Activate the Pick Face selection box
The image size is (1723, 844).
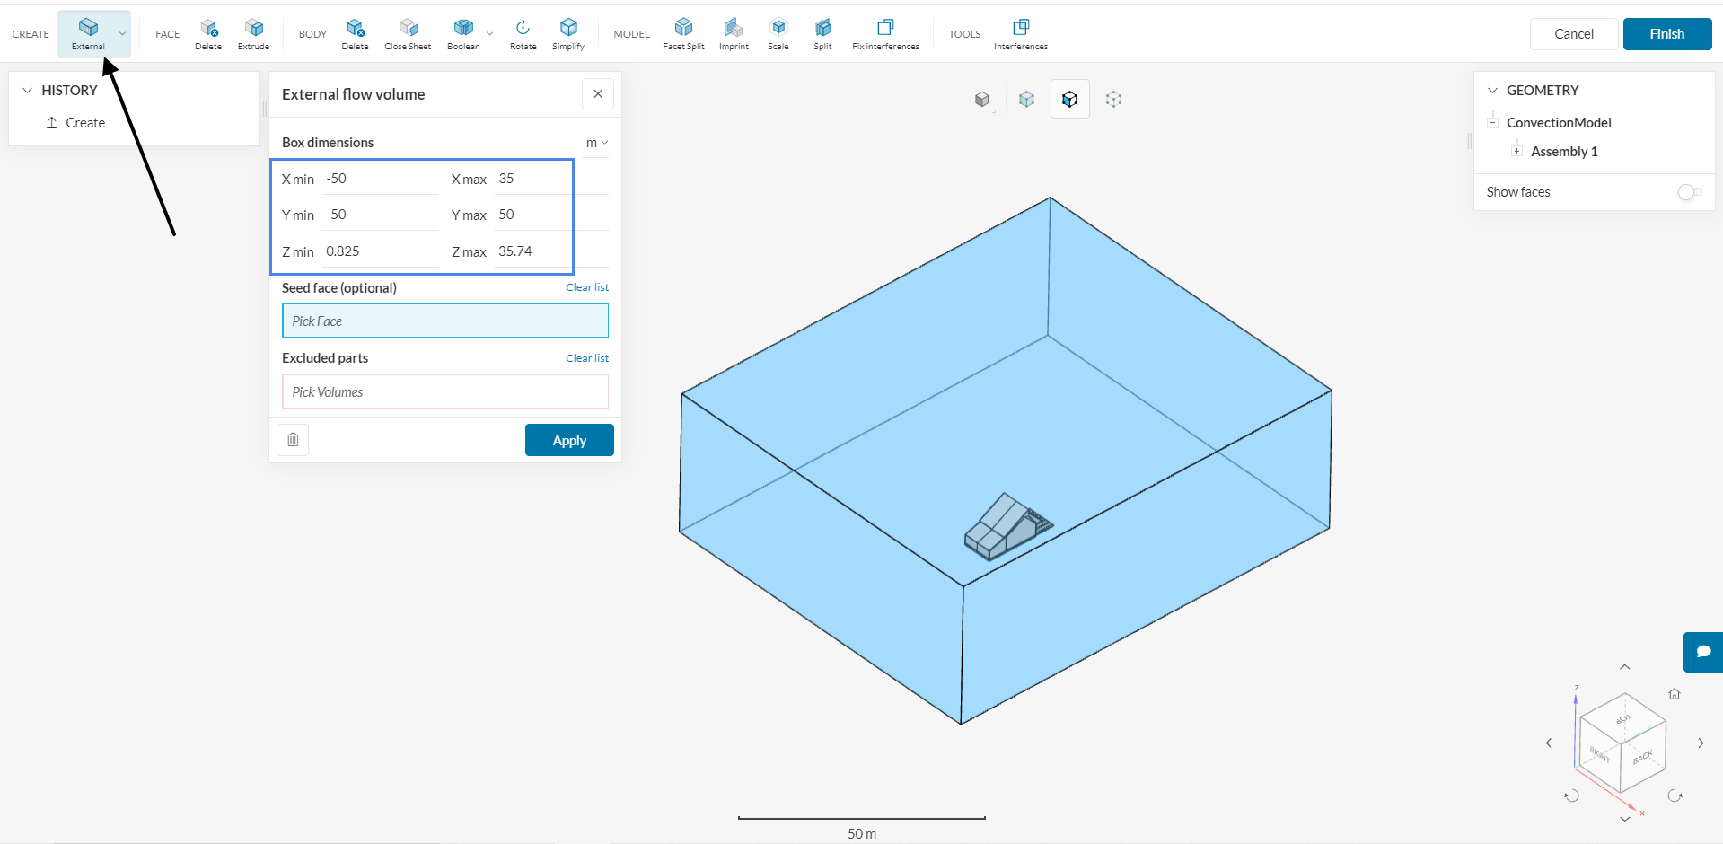pyautogui.click(x=445, y=321)
